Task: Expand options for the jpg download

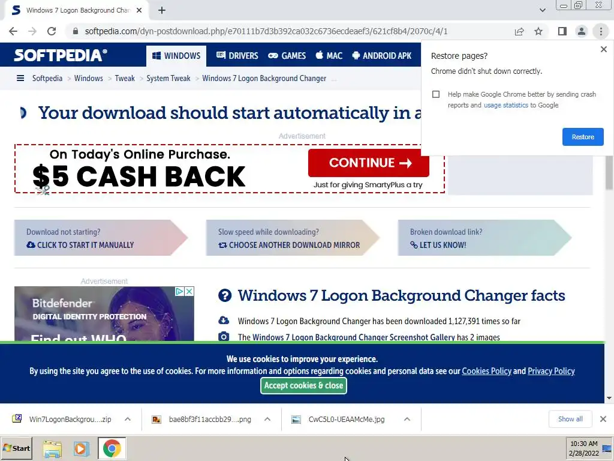Action: click(407, 419)
